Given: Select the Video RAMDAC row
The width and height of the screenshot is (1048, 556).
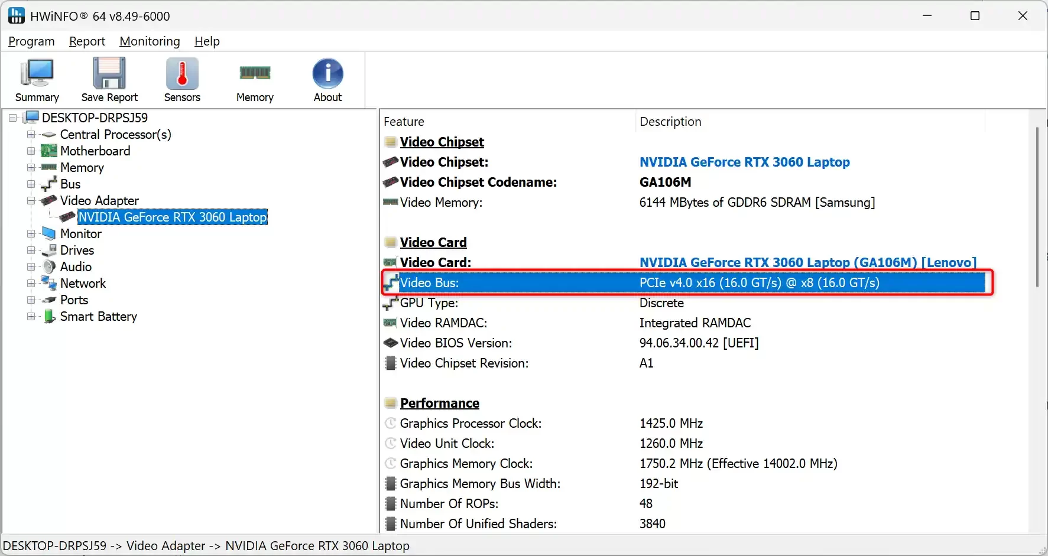Looking at the screenshot, I should click(x=684, y=323).
